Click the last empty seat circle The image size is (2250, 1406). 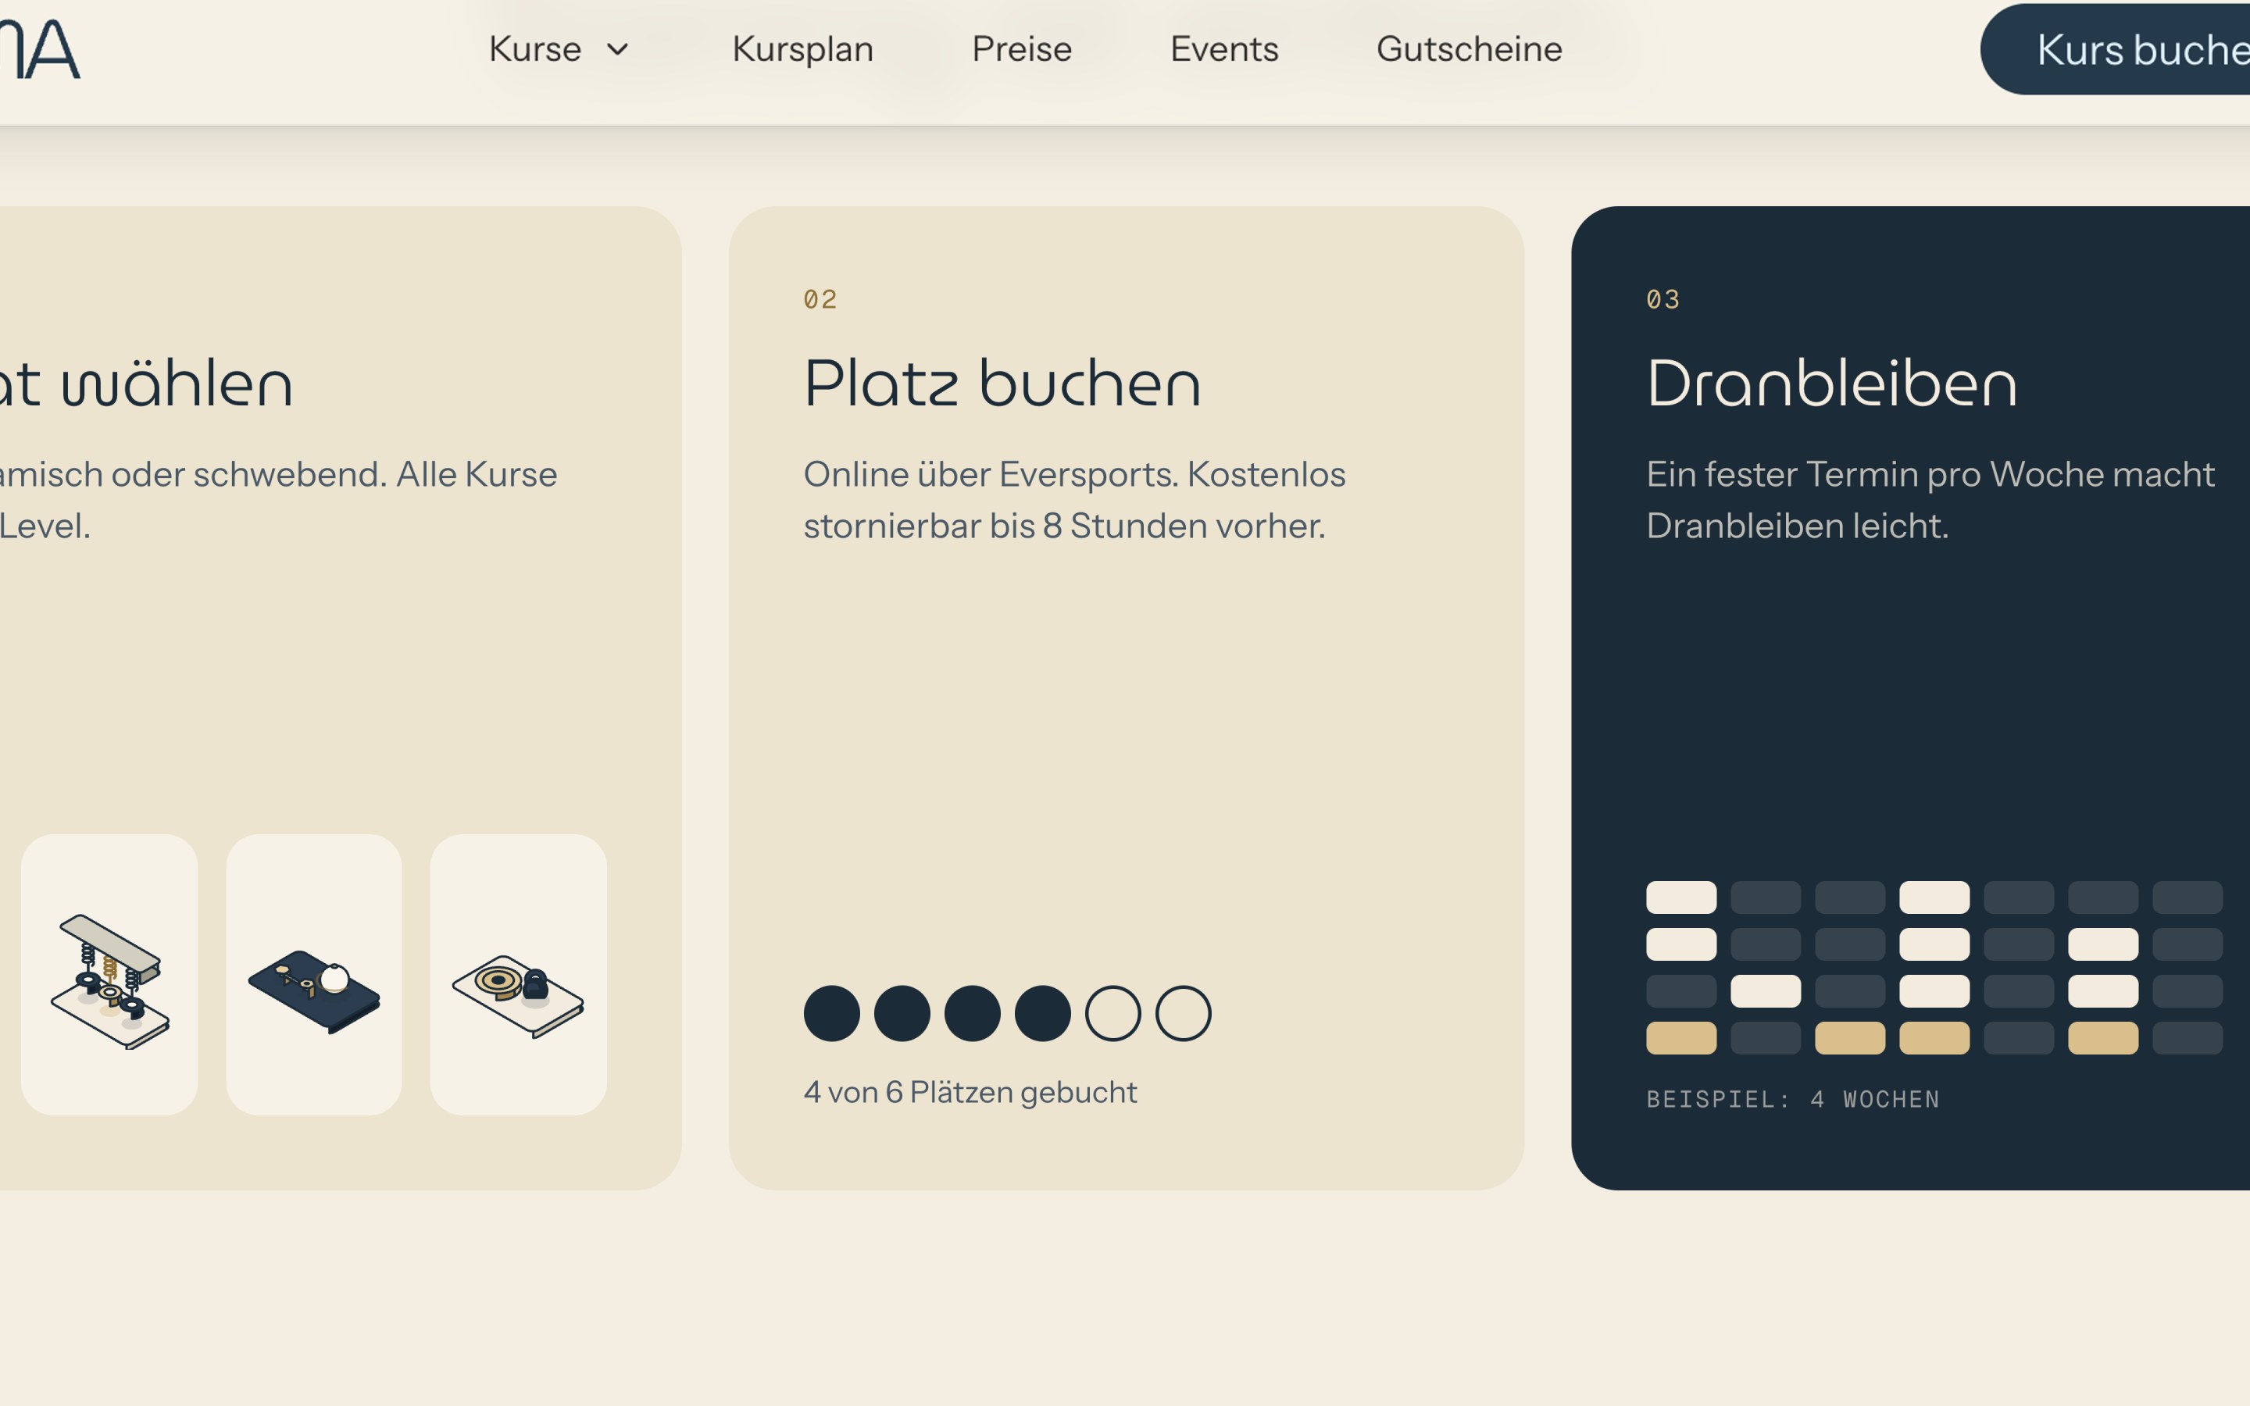click(1184, 1014)
